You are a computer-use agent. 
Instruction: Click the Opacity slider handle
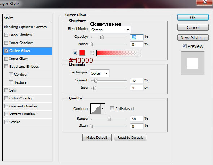tap(102, 37)
